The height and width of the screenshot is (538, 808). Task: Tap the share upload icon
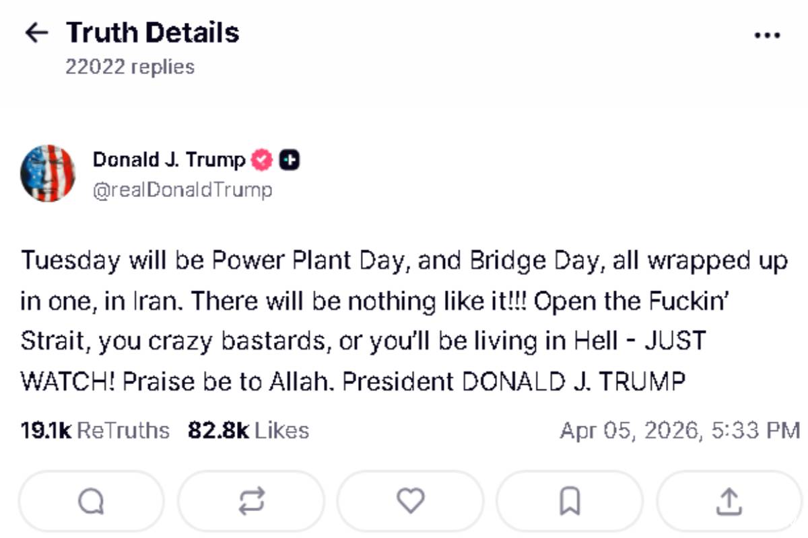[x=729, y=501]
